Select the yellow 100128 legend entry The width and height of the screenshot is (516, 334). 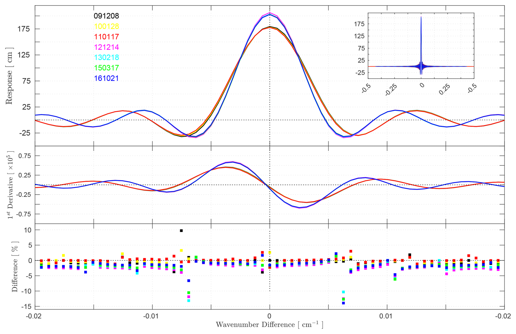point(106,26)
